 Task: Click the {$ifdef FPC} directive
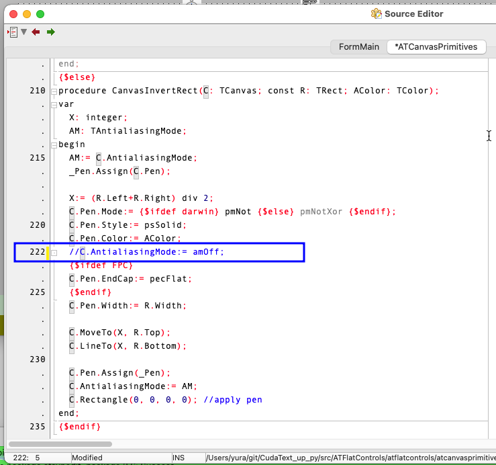tap(101, 265)
